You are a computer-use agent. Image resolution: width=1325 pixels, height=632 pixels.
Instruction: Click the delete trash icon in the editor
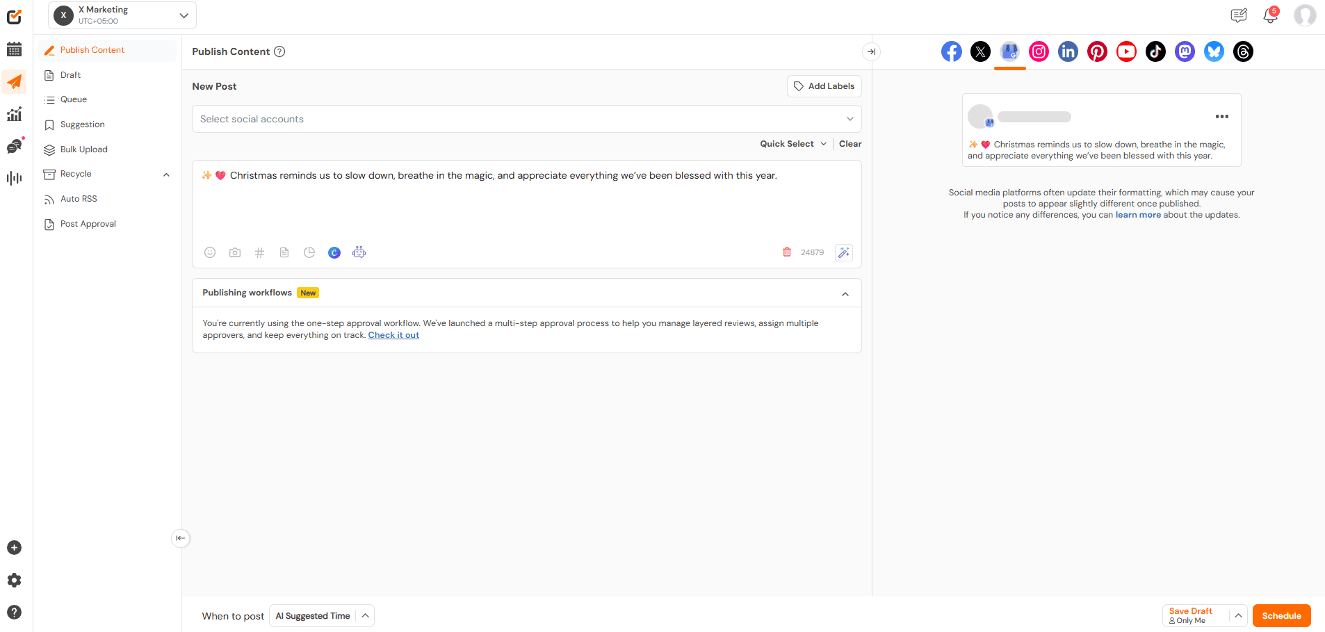[786, 252]
